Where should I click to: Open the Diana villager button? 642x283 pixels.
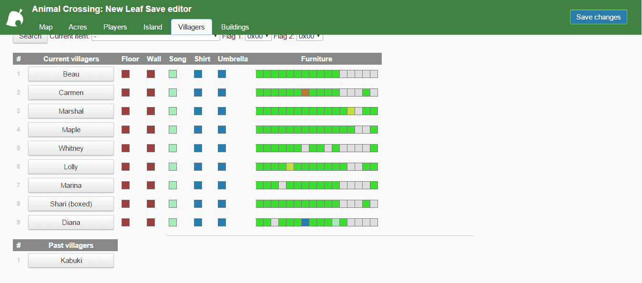[71, 223]
